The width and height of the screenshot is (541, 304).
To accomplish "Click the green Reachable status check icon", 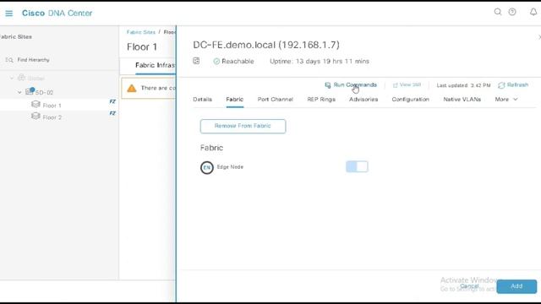I will click(x=216, y=62).
